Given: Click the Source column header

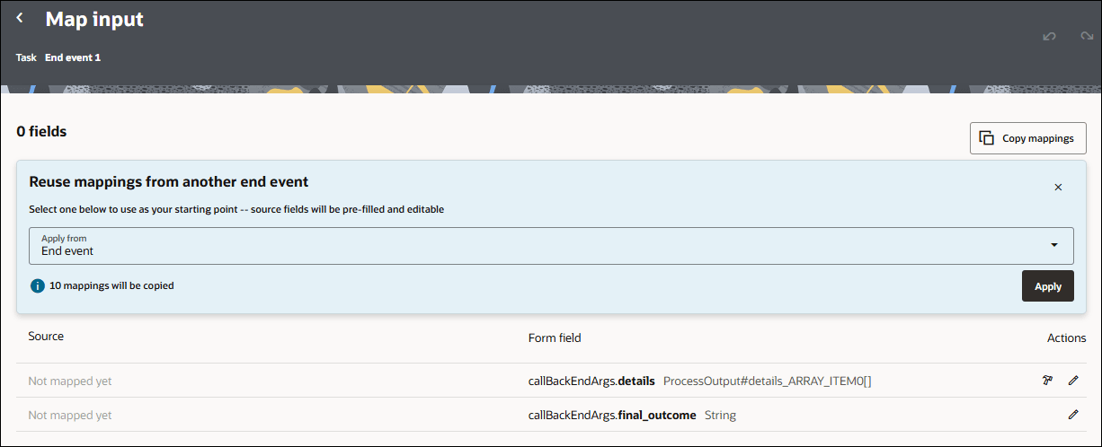Looking at the screenshot, I should point(46,337).
